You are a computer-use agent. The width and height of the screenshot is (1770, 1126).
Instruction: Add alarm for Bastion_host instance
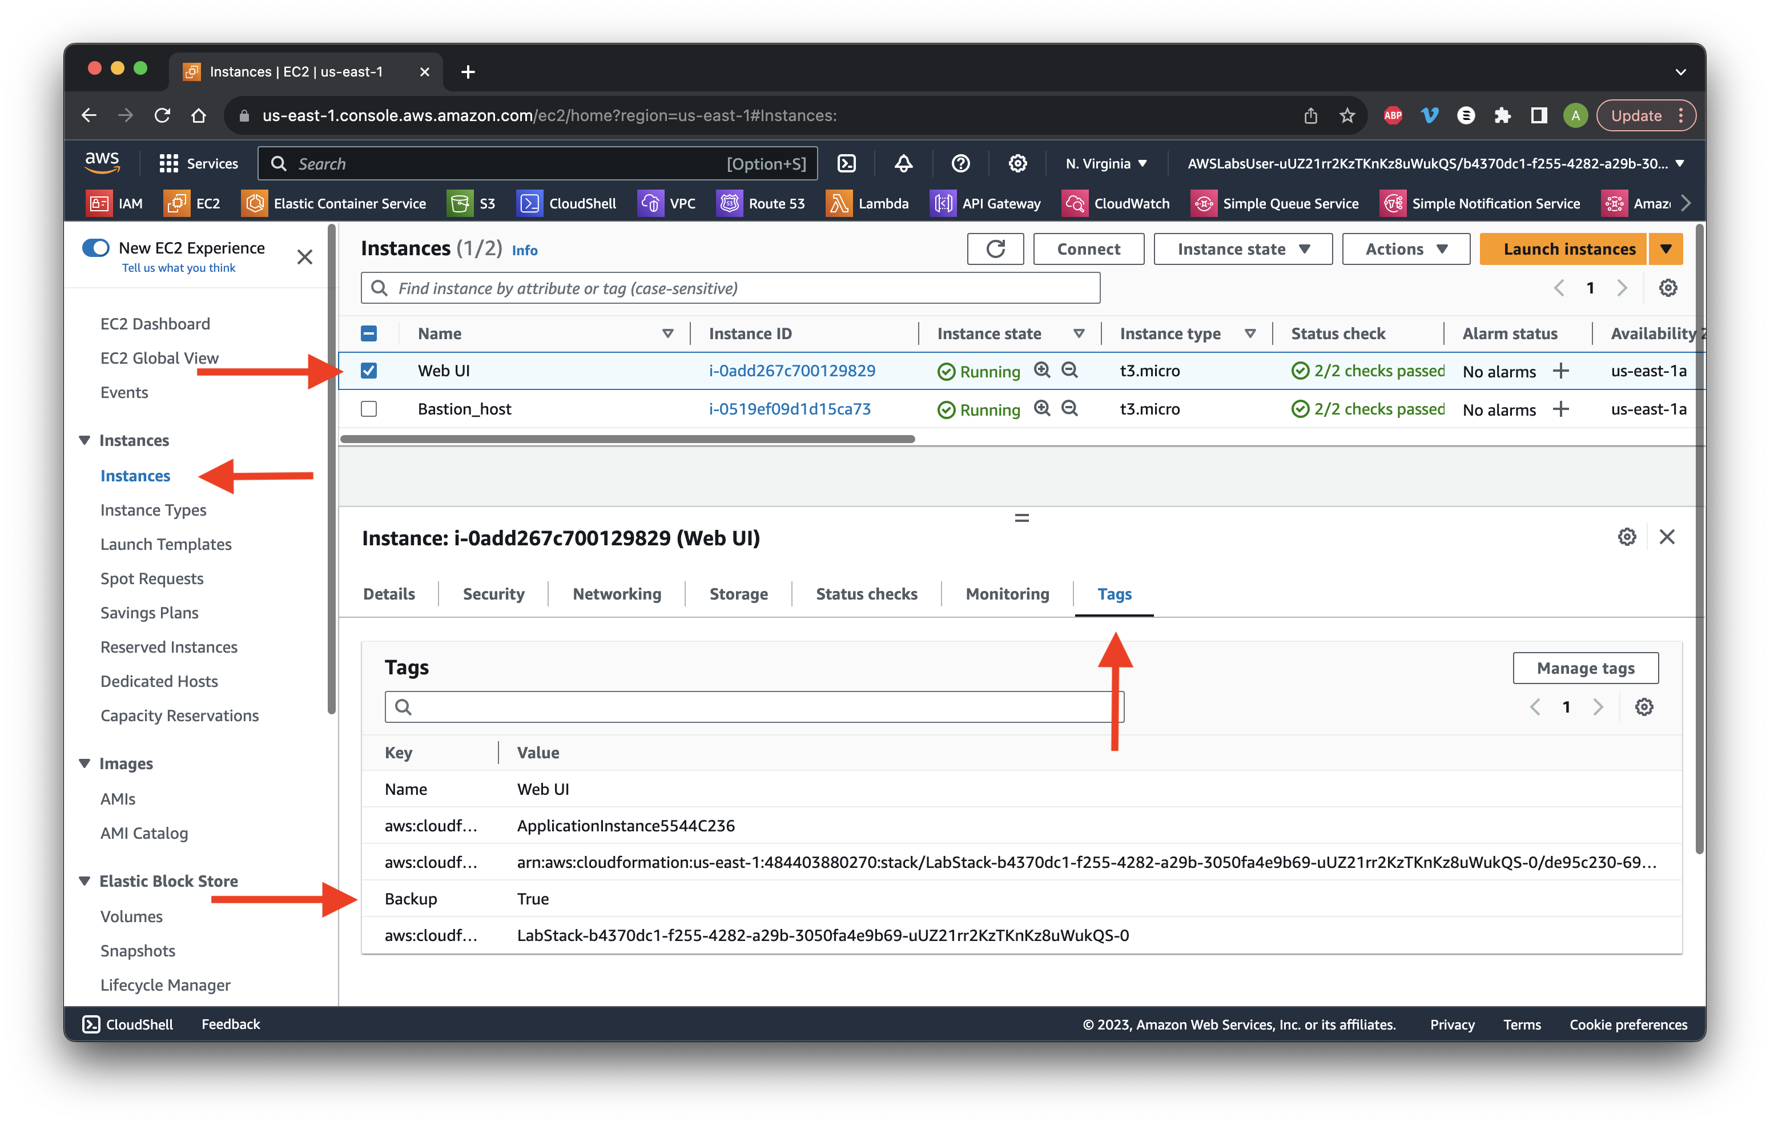[1560, 409]
